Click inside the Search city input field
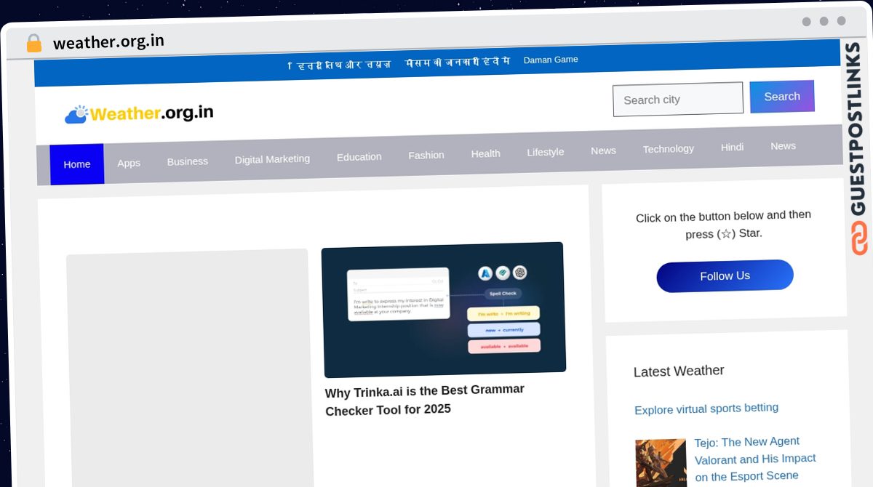873x487 pixels. point(677,99)
